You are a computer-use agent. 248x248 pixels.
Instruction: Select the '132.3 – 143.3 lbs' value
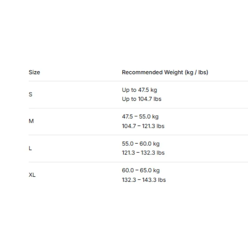(x=144, y=180)
